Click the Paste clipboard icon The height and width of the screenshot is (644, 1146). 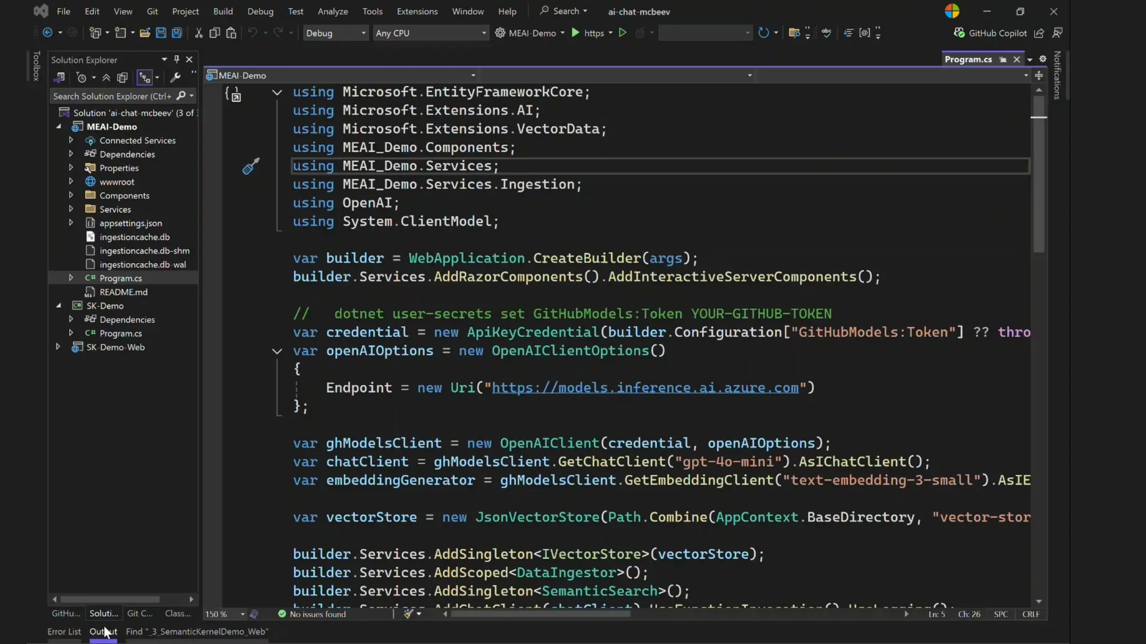pyautogui.click(x=231, y=33)
